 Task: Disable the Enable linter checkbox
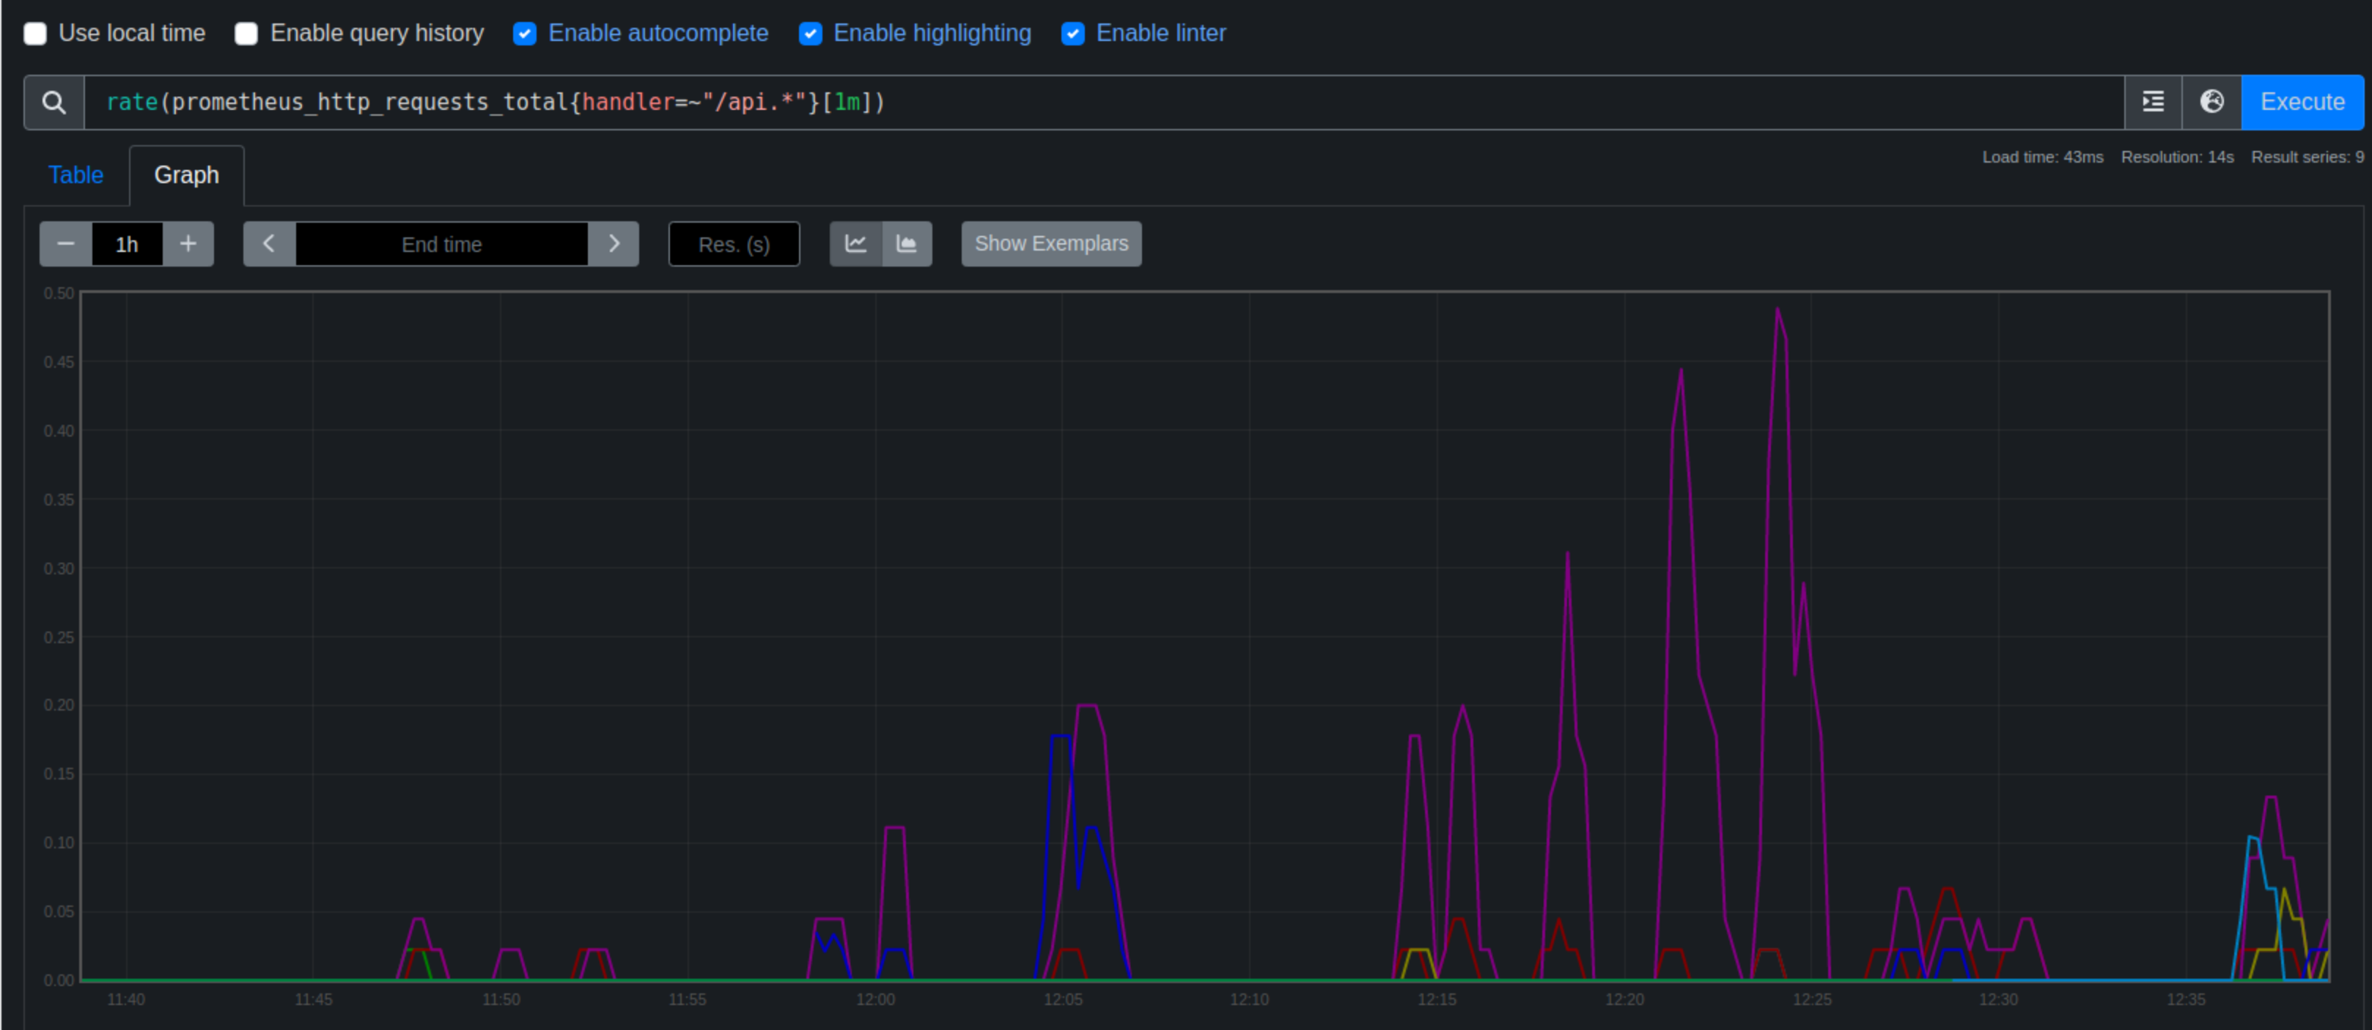point(1072,34)
